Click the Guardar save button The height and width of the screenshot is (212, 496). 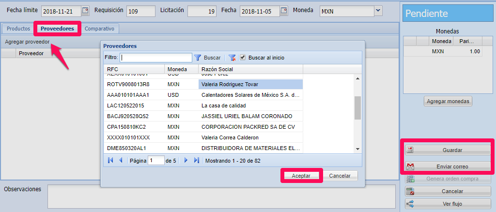click(447, 151)
